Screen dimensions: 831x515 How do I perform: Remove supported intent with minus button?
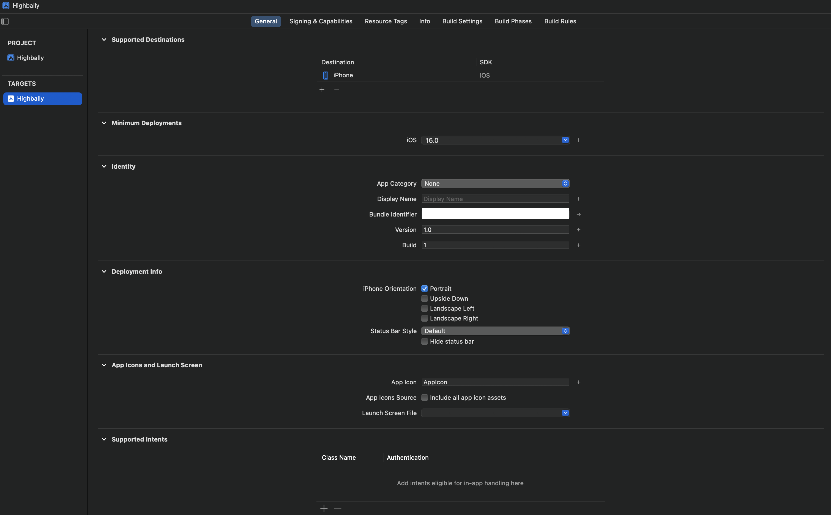[338, 508]
